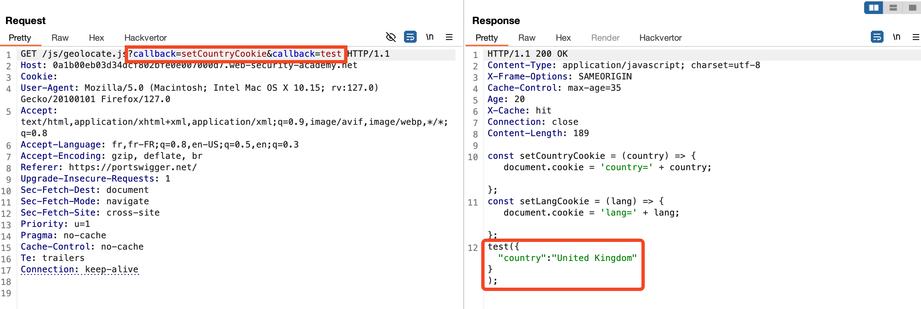
Task: Show non-printable \n characters in Response
Action: pos(896,37)
